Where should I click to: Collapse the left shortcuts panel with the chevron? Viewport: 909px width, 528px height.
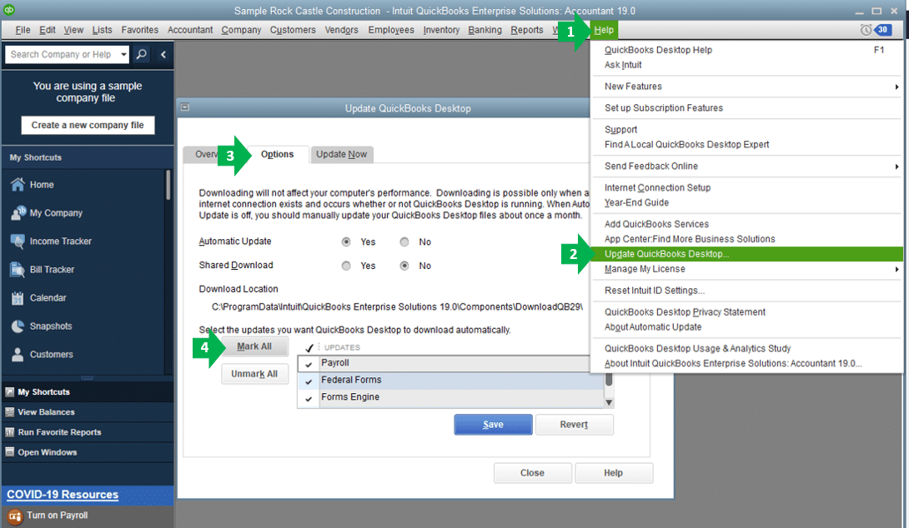pyautogui.click(x=162, y=53)
